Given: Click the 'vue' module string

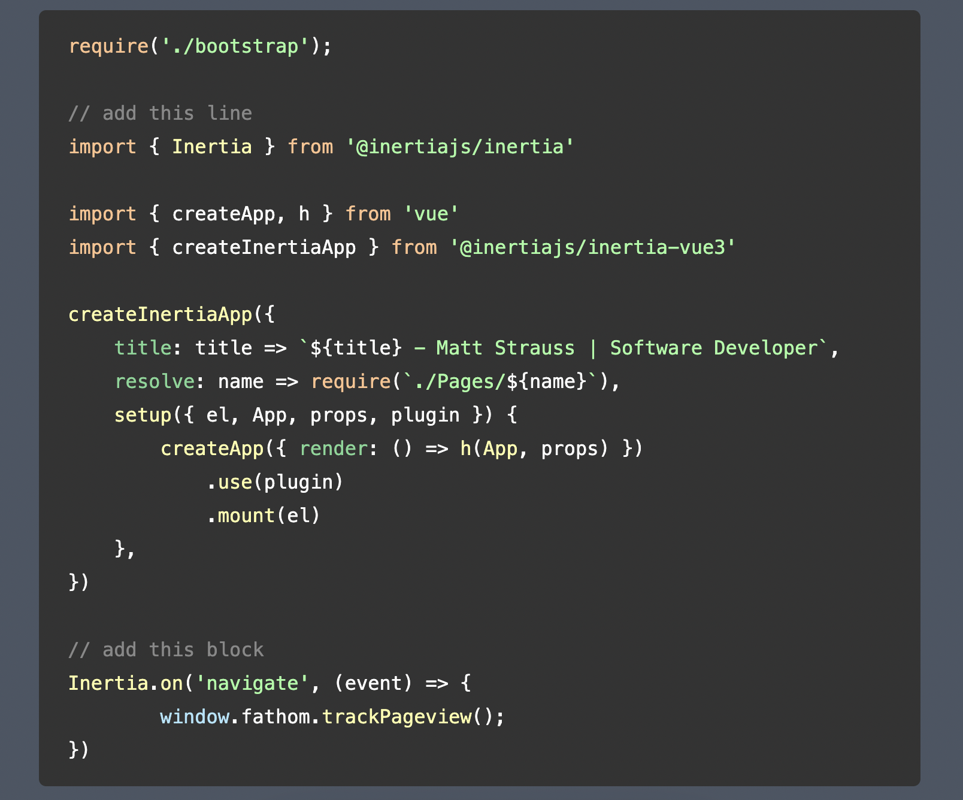Looking at the screenshot, I should pyautogui.click(x=431, y=214).
